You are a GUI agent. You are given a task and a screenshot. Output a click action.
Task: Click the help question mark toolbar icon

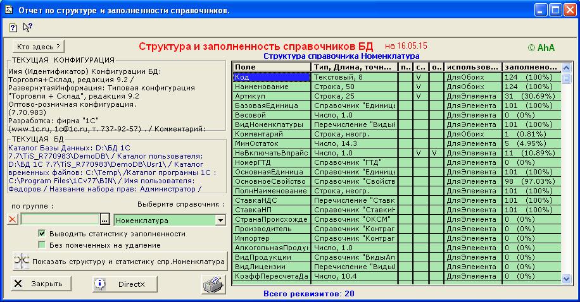pos(13,27)
